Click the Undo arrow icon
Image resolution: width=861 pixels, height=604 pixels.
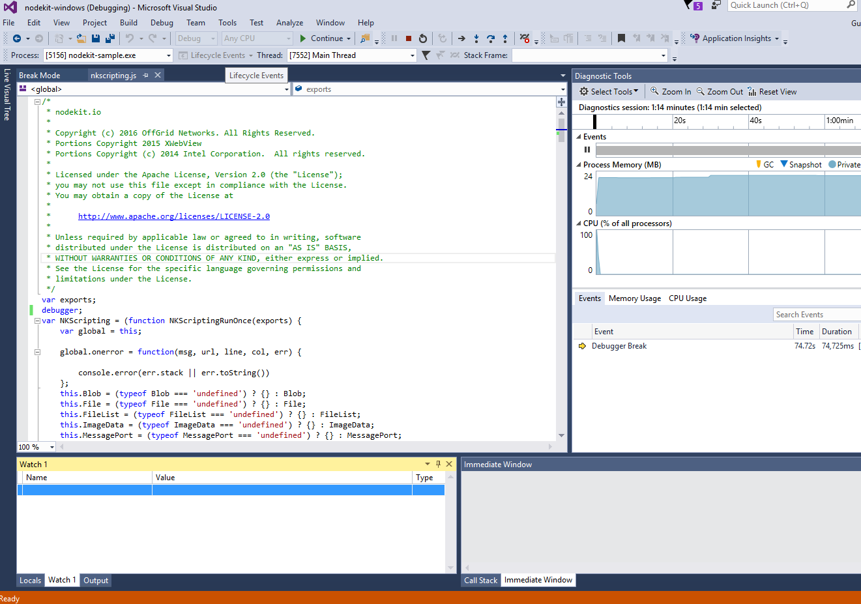pyautogui.click(x=130, y=38)
